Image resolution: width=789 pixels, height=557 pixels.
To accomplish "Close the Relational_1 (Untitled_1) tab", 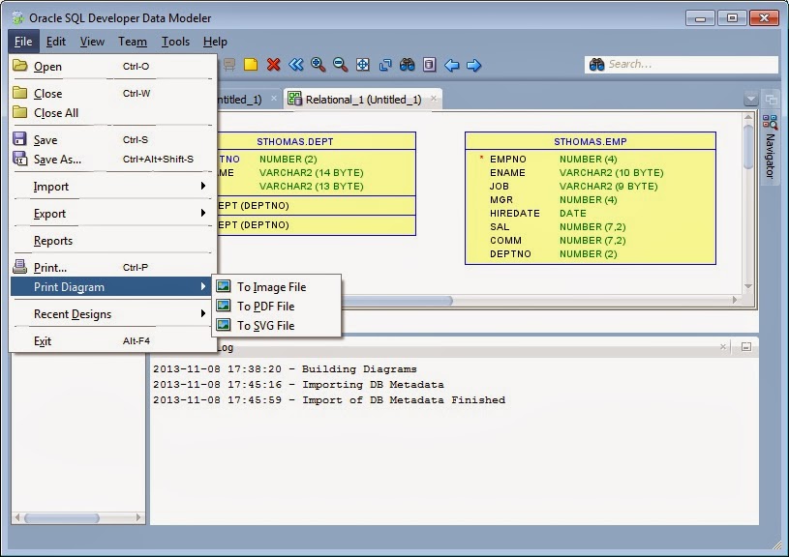I will (434, 99).
